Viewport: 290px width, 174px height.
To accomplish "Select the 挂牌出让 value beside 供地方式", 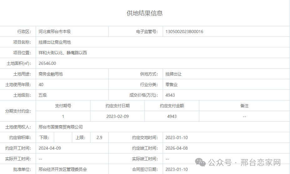I will (x=174, y=74).
